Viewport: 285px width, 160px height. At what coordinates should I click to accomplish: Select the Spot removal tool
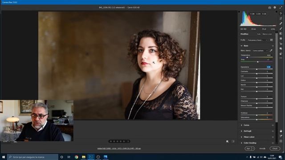click(281, 24)
